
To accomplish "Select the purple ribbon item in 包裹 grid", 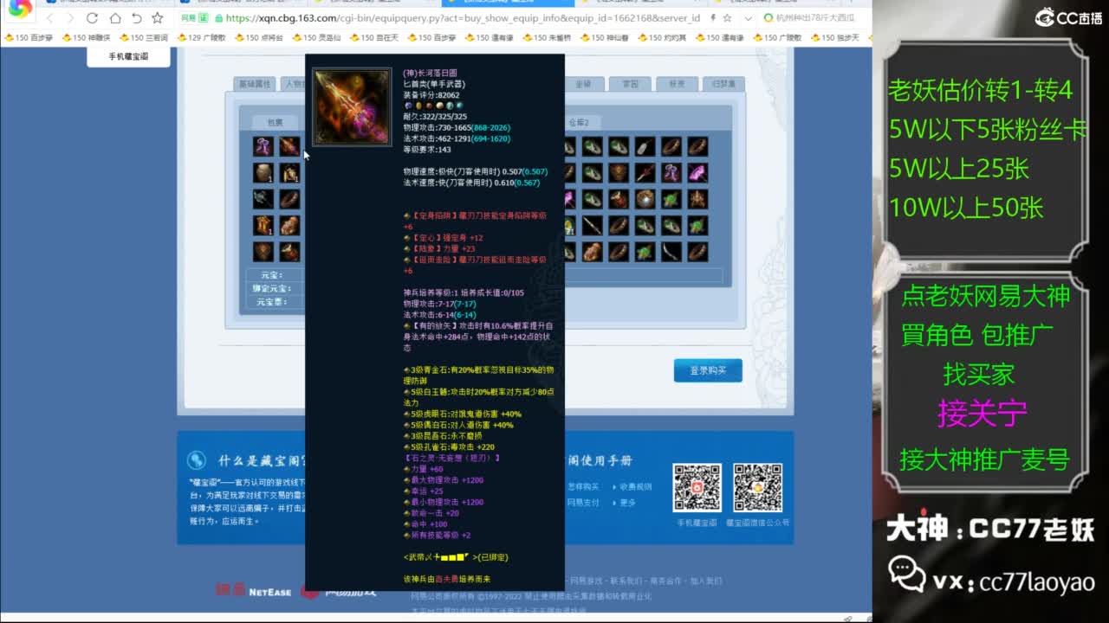I will [263, 146].
